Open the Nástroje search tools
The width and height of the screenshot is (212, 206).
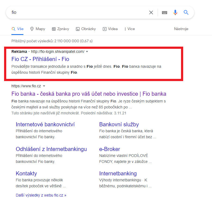click(x=181, y=29)
